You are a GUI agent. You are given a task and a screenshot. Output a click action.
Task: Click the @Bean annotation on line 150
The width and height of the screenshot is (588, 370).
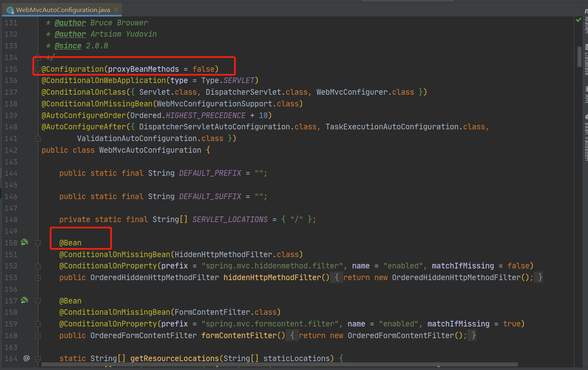[x=70, y=243]
